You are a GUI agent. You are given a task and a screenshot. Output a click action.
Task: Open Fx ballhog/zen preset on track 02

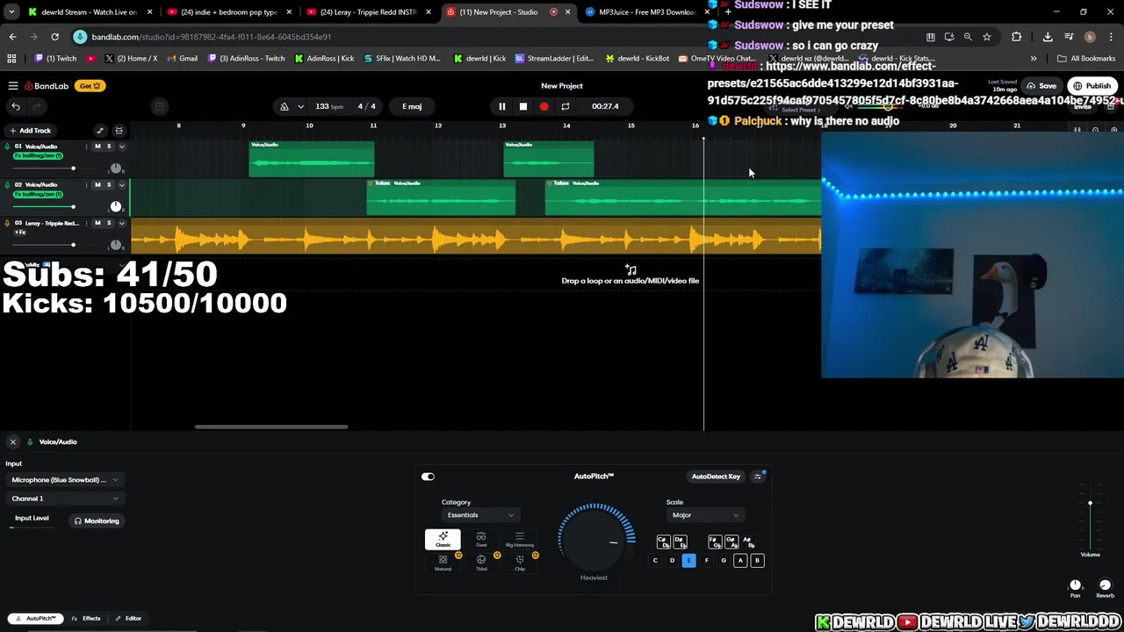pos(38,194)
